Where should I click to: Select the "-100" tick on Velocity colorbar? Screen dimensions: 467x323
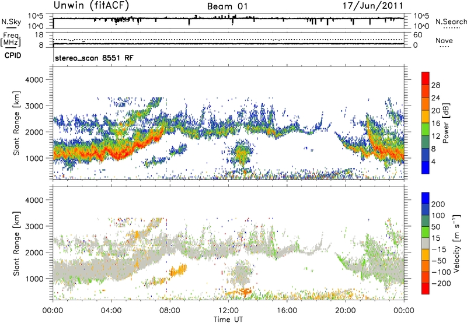(441, 272)
